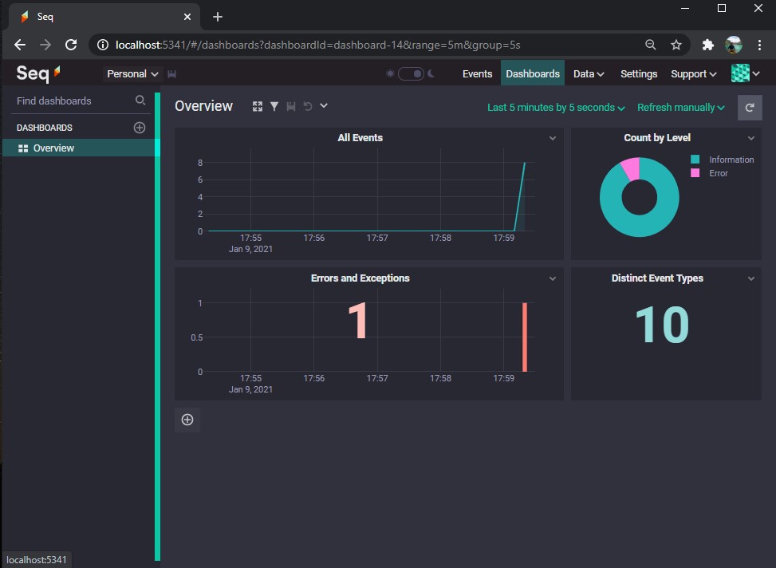The height and width of the screenshot is (568, 776).
Task: Close the Seq browser tab
Action: click(x=187, y=17)
